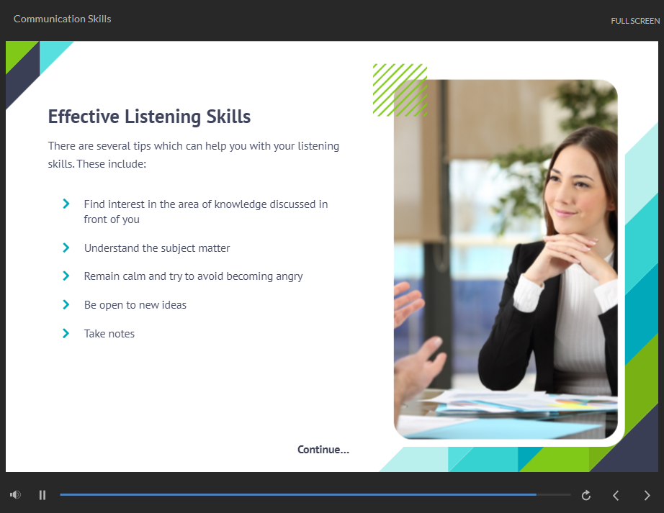Replay the slide with the reload icon
The width and height of the screenshot is (664, 513).
tap(586, 495)
